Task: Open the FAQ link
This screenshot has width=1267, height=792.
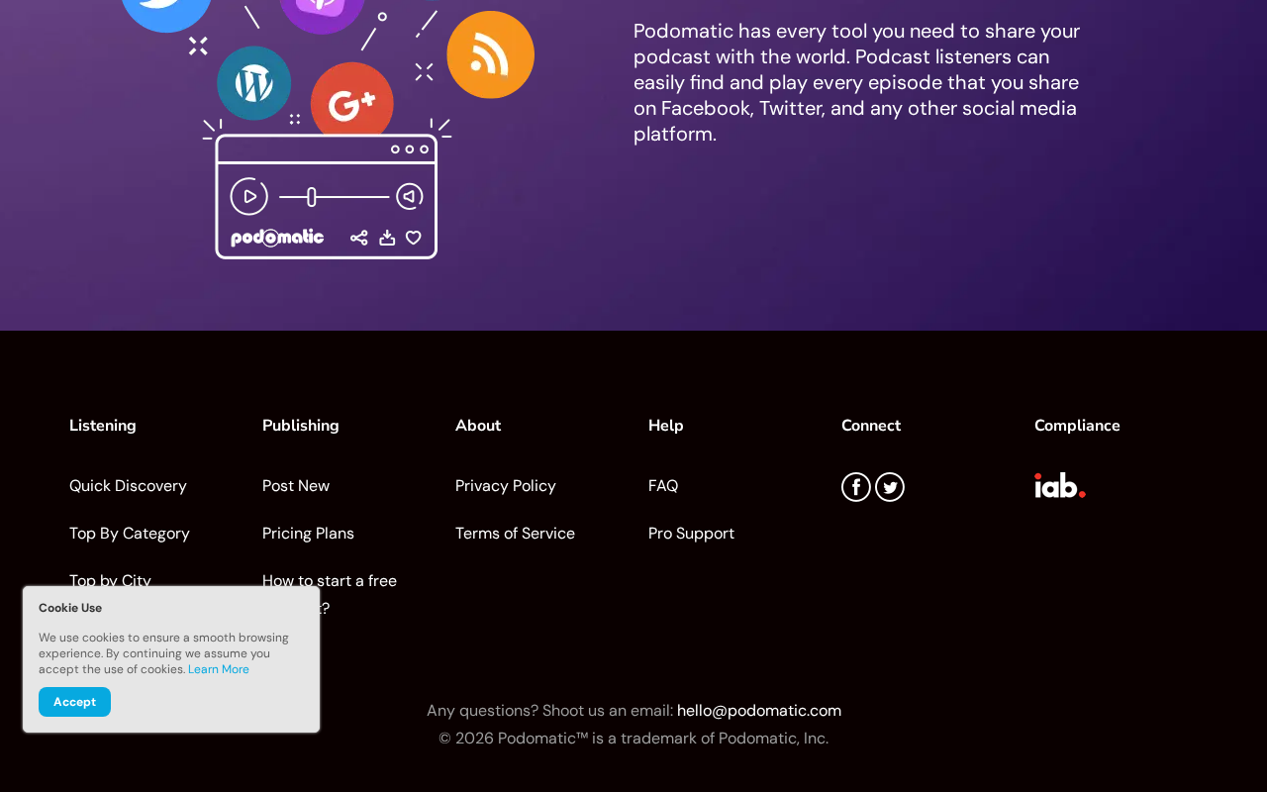Action: click(x=663, y=486)
